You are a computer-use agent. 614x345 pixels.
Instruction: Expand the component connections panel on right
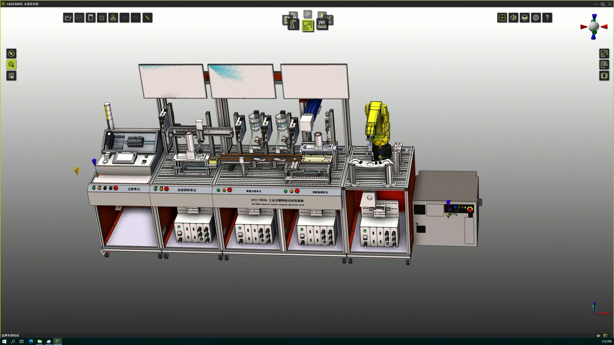[604, 65]
